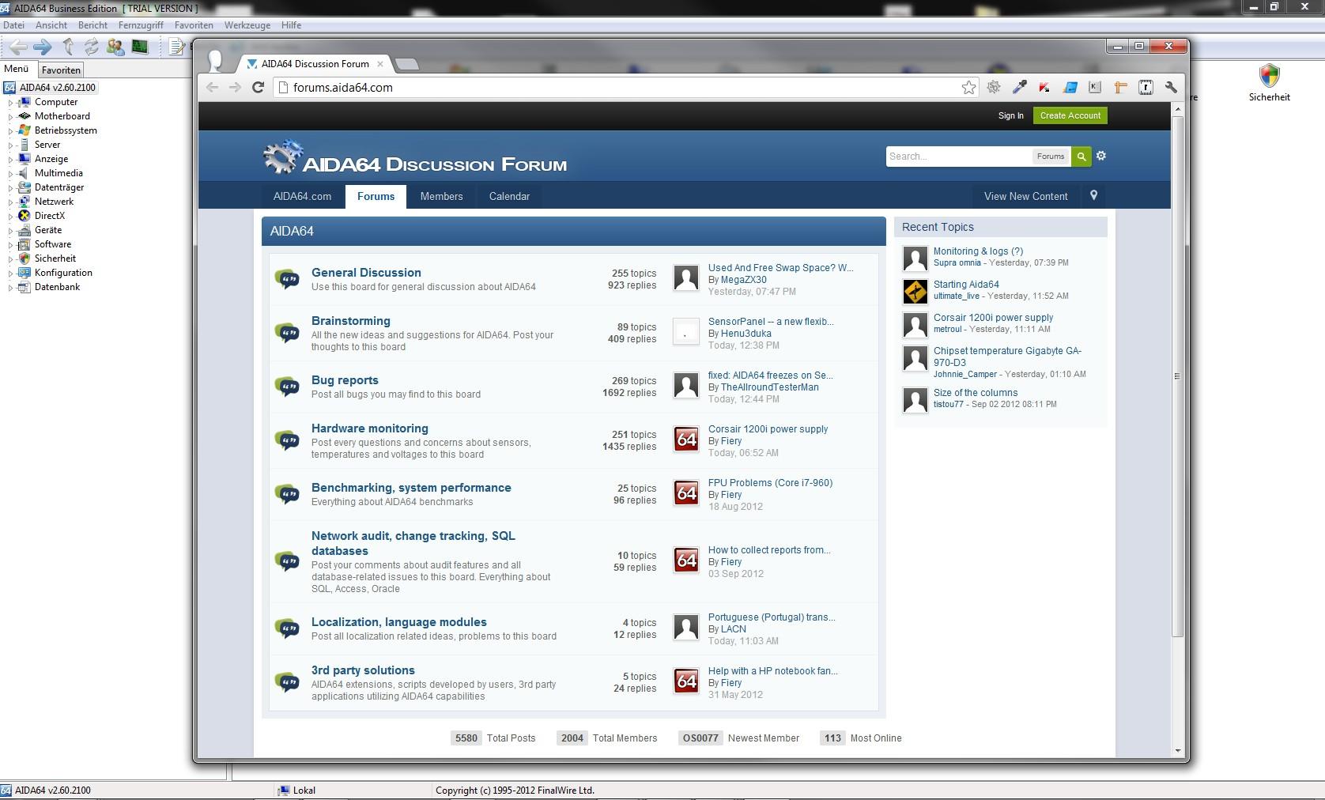This screenshot has height=800, width=1325.
Task: Open the Bericht menu
Action: point(92,25)
